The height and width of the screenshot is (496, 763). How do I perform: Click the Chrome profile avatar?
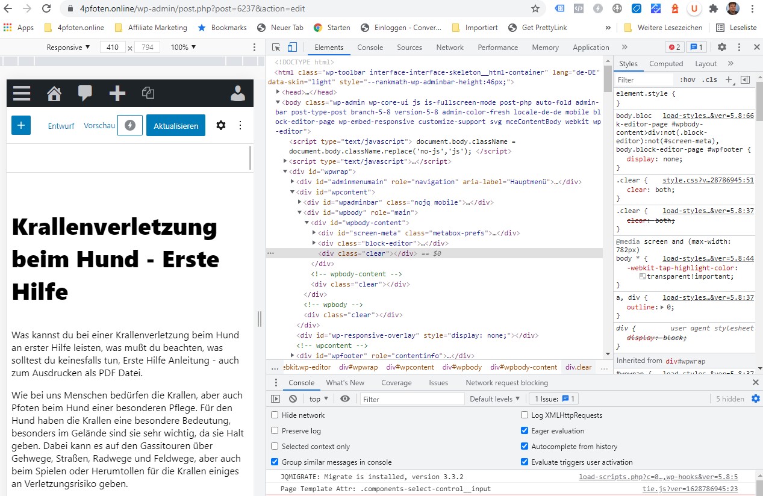733,9
